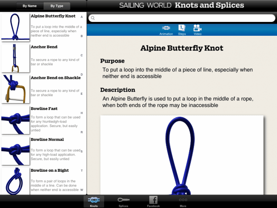Image resolution: width=277 pixels, height=208 pixels.
Task: Jump to index letter C
Action: point(82,55)
